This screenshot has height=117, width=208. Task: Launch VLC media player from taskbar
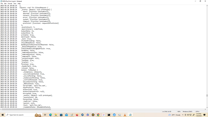pos(125,115)
